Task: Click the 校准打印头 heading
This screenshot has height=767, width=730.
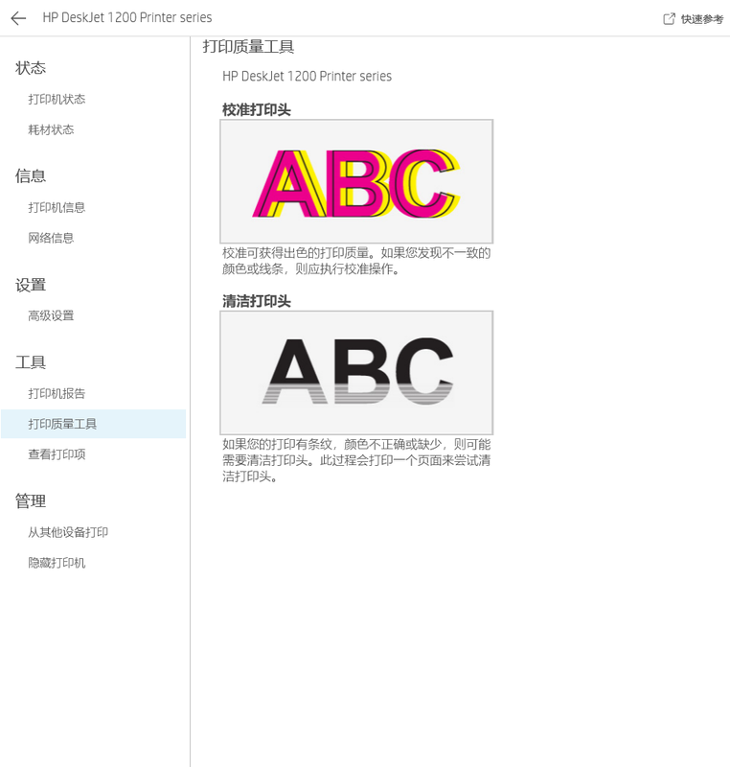Action: coord(257,110)
